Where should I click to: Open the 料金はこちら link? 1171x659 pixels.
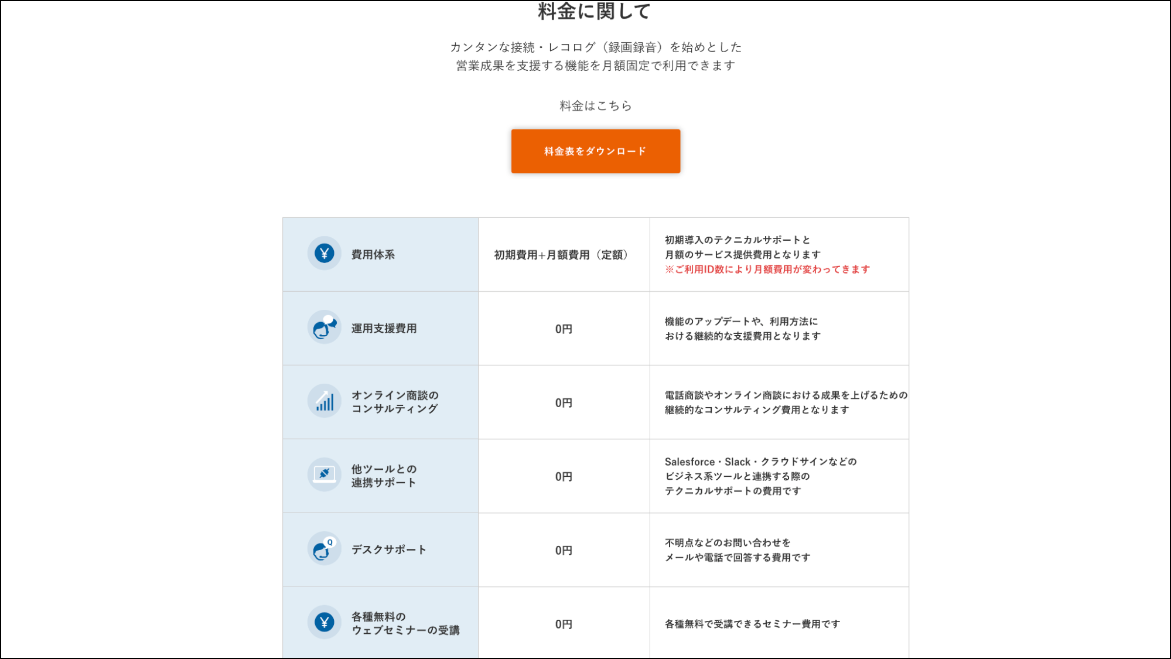click(595, 105)
